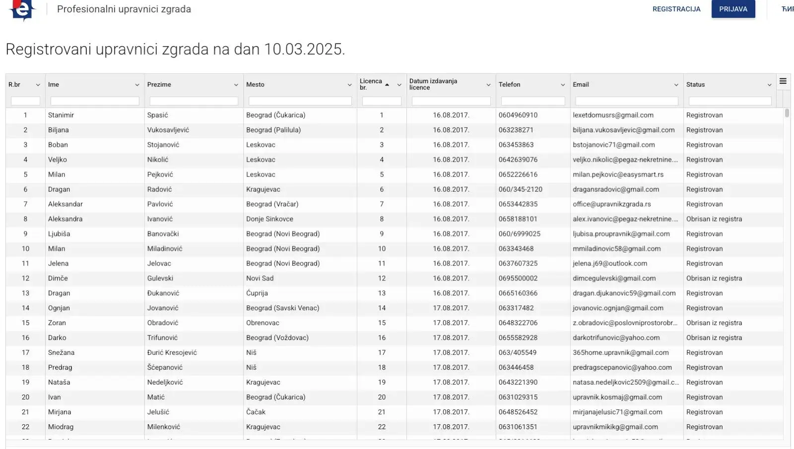Image resolution: width=794 pixels, height=449 pixels.
Task: Click the Prezime column header
Action: [159, 84]
